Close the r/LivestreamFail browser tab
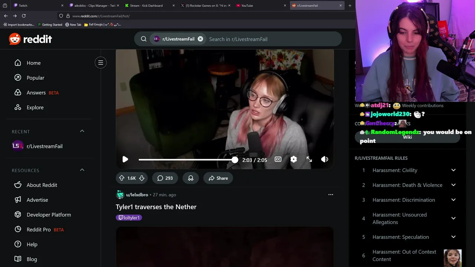Screen dimensions: 475x267 tap(341, 6)
